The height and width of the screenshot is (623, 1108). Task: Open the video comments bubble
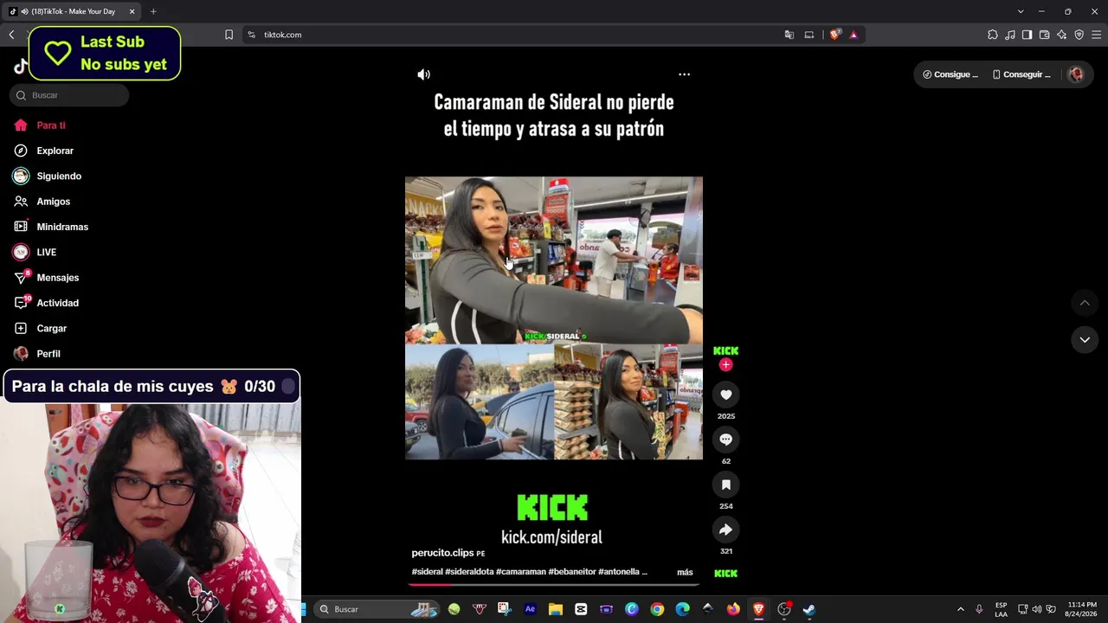[725, 440]
